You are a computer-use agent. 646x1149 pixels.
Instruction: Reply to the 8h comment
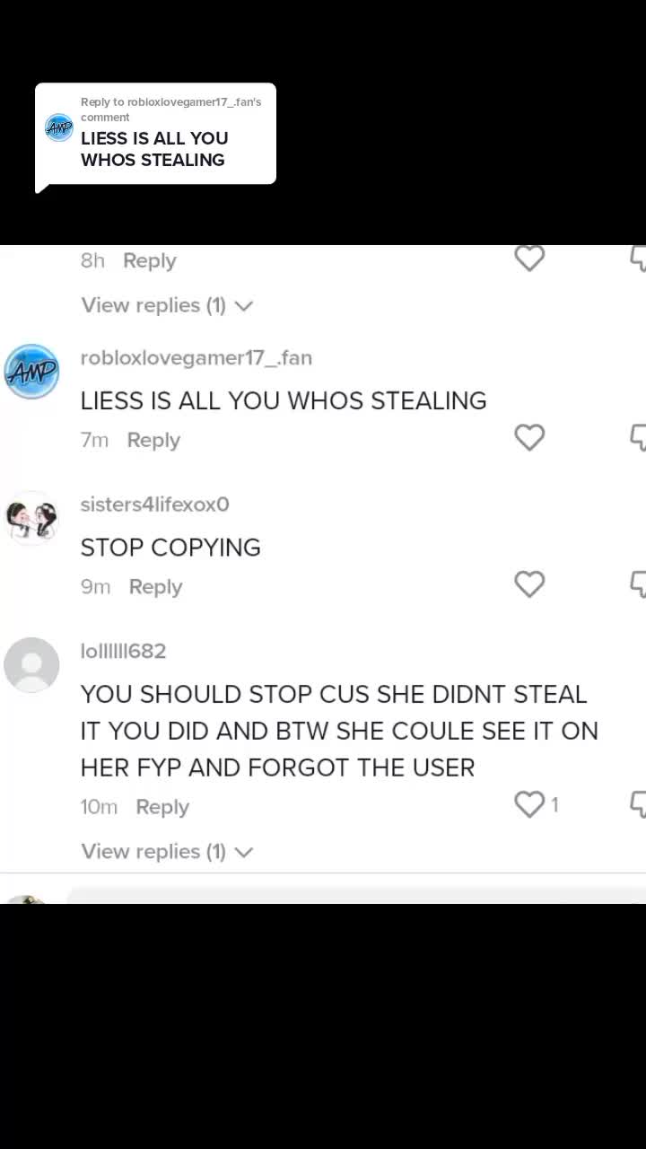pos(150,260)
